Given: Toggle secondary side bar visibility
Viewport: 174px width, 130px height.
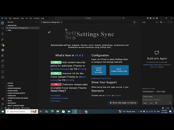Looking at the screenshot, I should (157, 18).
